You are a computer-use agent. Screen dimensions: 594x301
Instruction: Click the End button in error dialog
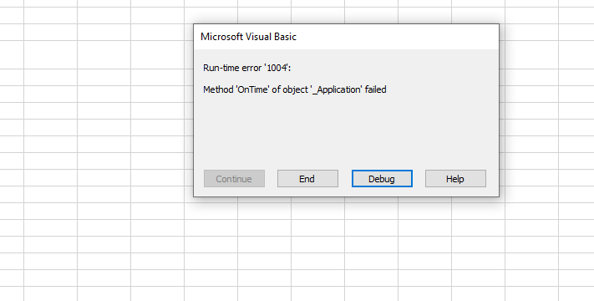(x=307, y=179)
